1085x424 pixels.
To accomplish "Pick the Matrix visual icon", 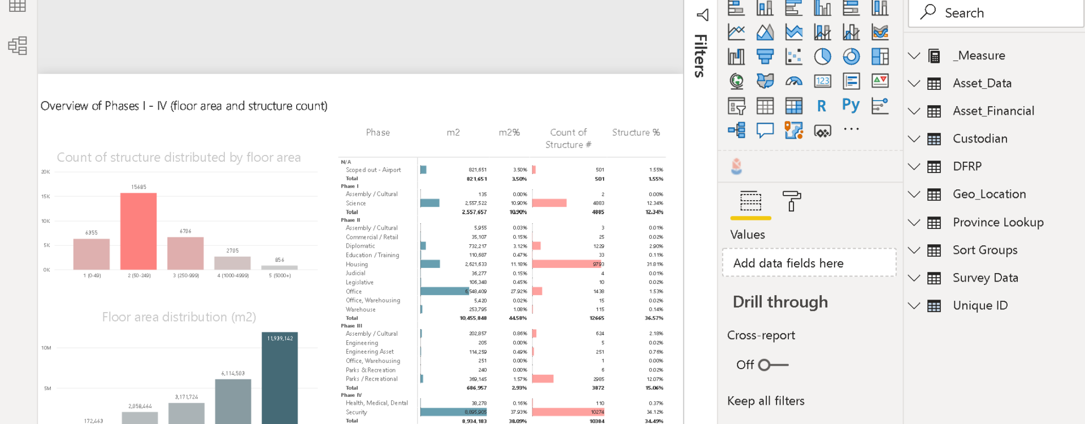I will pos(793,106).
